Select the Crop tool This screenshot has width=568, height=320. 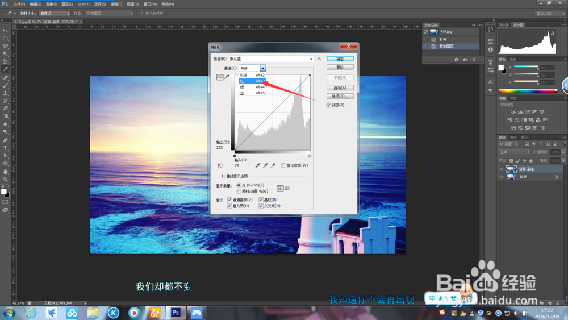6,61
